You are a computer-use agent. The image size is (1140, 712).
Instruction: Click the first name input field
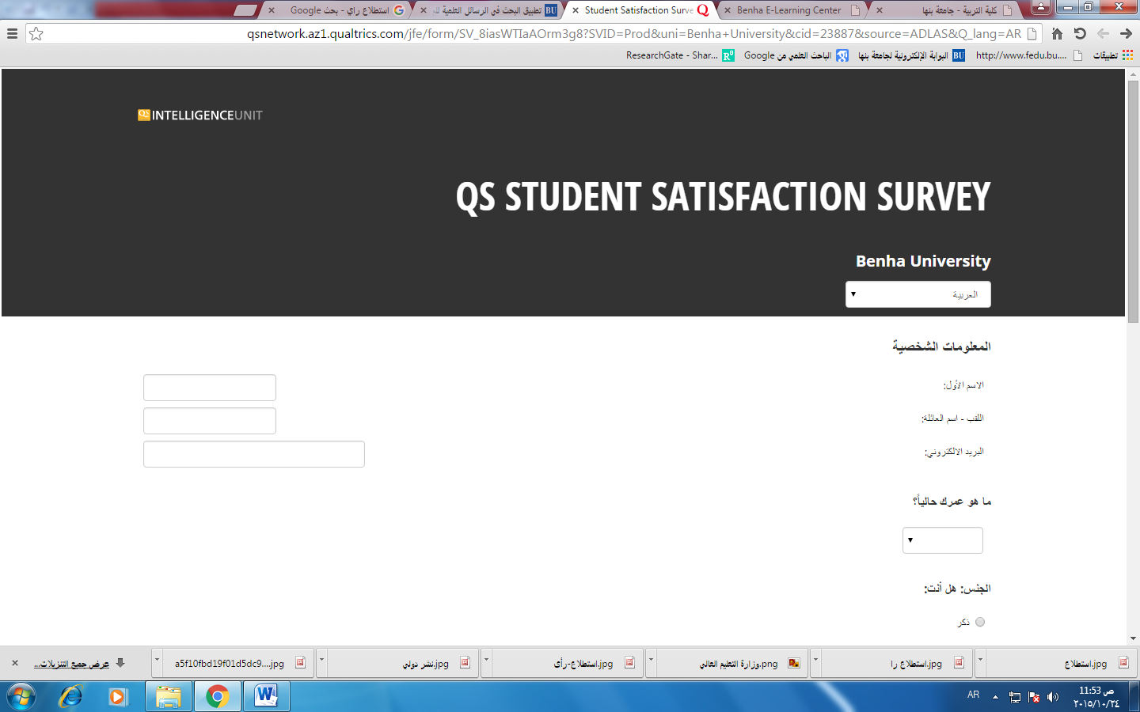pyautogui.click(x=210, y=388)
